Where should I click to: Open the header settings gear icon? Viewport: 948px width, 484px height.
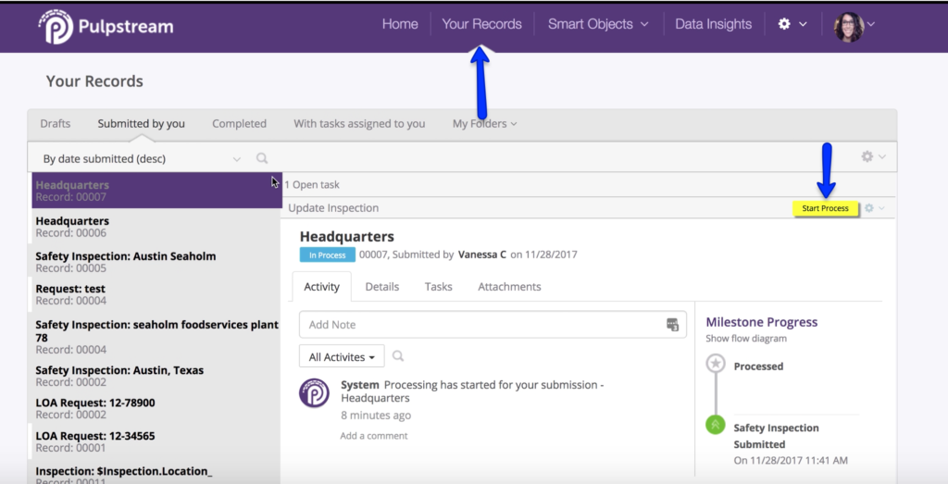tap(784, 24)
